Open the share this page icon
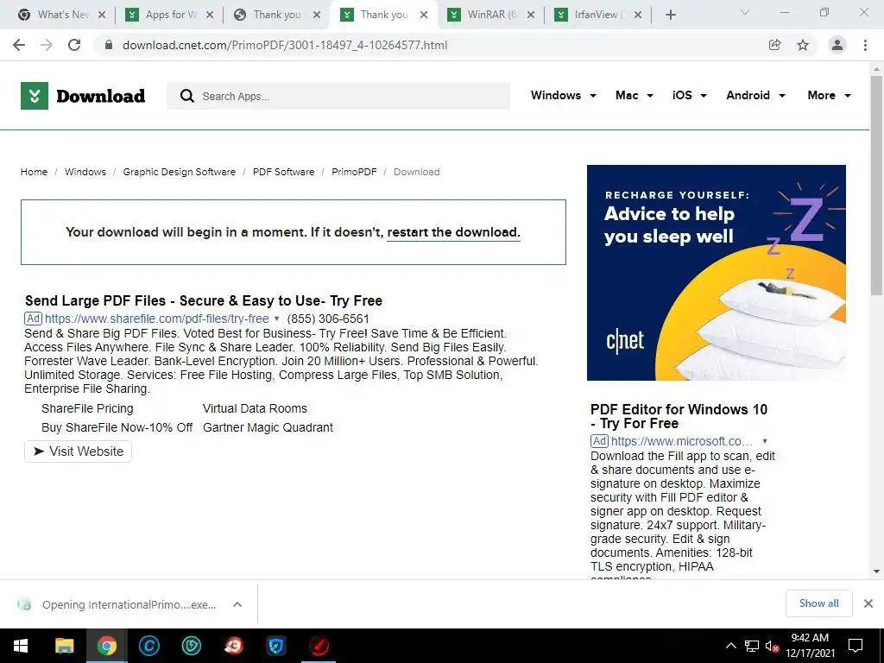The height and width of the screenshot is (663, 884). 774,45
